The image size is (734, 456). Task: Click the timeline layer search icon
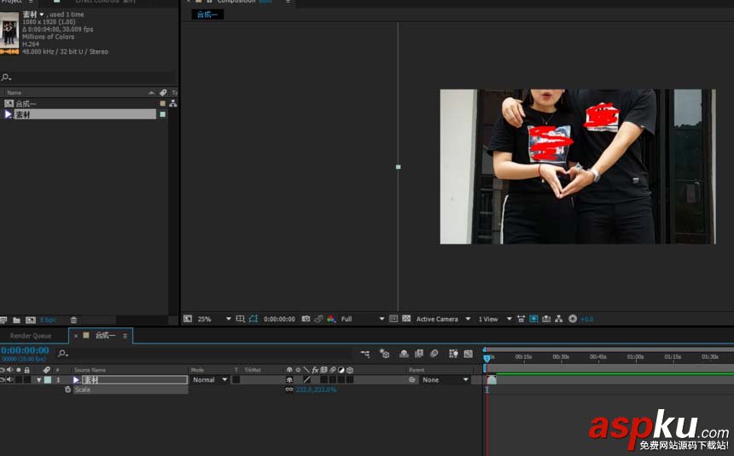pyautogui.click(x=62, y=354)
